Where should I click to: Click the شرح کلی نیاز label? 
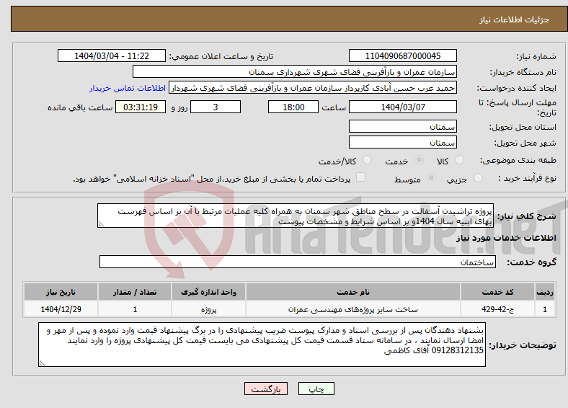click(x=527, y=216)
